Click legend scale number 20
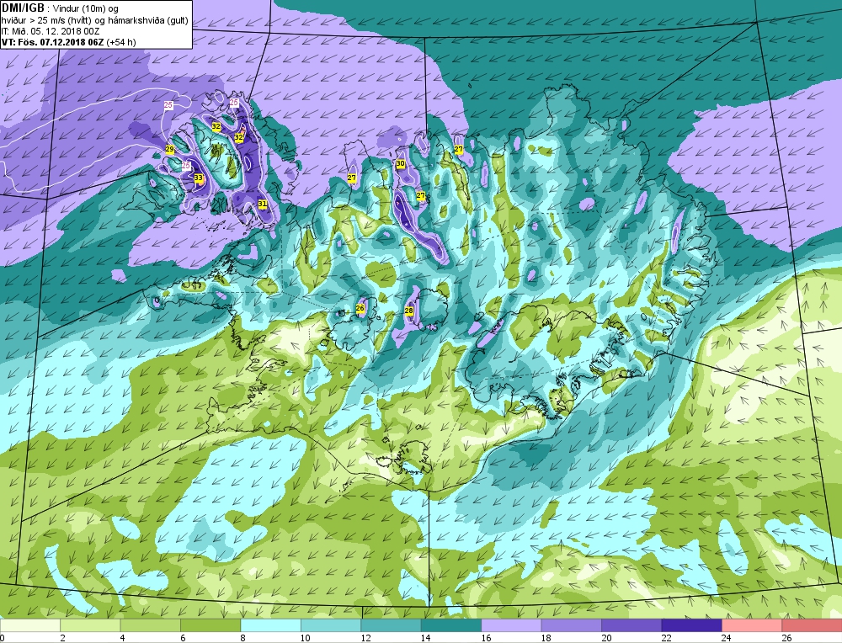This screenshot has height=643, width=842. click(607, 638)
